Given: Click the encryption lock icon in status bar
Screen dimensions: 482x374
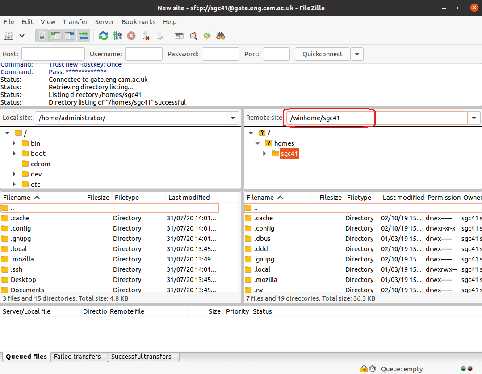Looking at the screenshot, I should pos(364,369).
